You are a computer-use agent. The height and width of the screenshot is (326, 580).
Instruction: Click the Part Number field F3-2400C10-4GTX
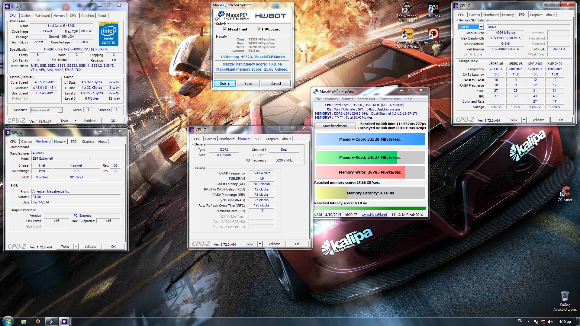pos(505,49)
